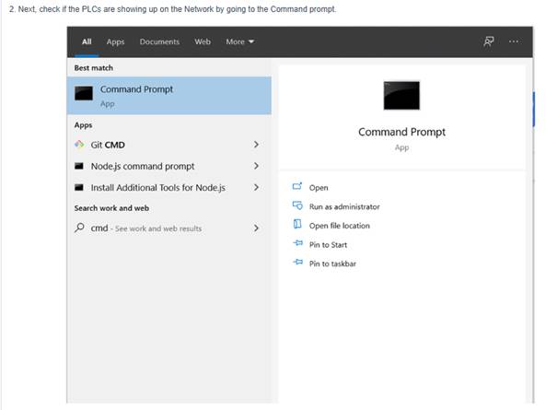Click the blue scrollbar on right edge

[534, 109]
